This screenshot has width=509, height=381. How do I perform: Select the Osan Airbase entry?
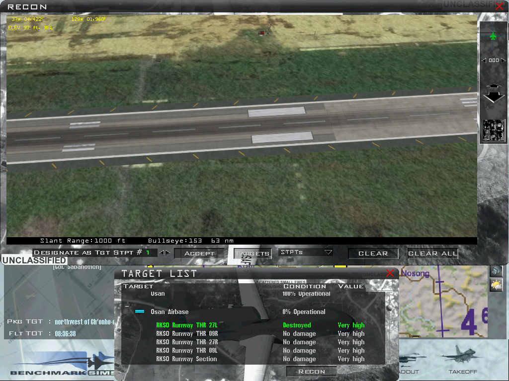click(170, 312)
